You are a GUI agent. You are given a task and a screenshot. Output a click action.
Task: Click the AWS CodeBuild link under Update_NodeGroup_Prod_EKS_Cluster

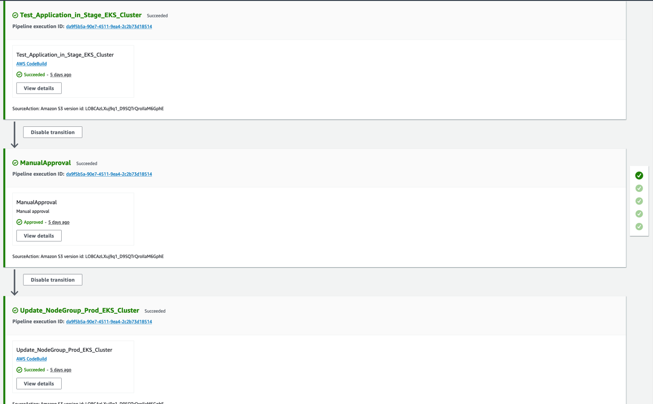point(31,358)
